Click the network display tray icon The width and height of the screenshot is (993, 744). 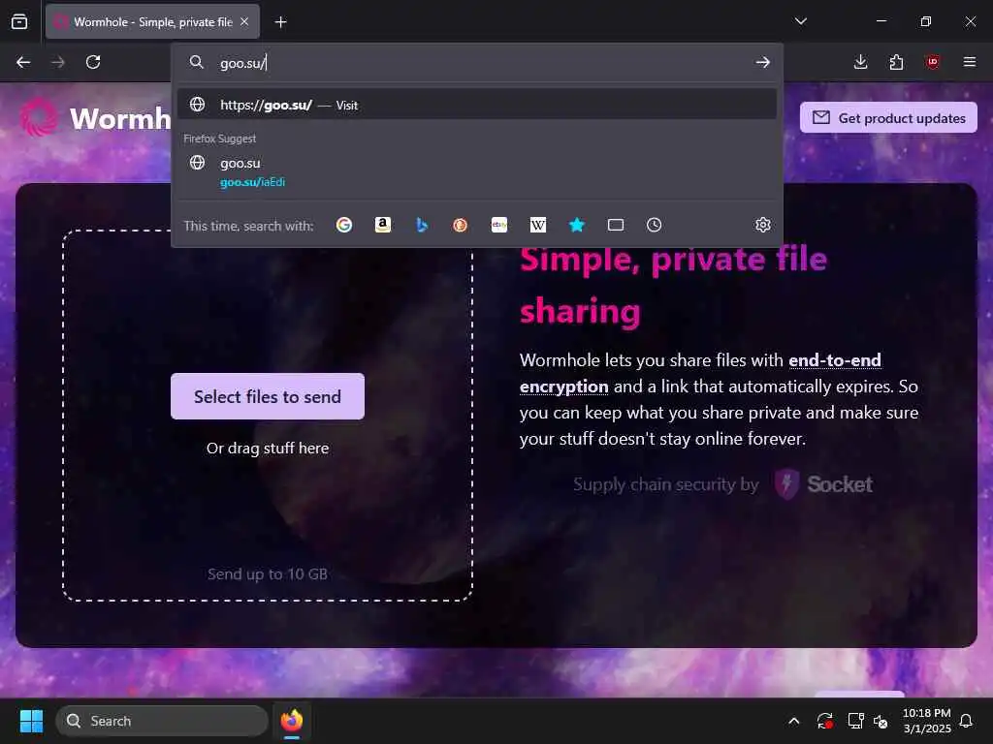point(855,721)
